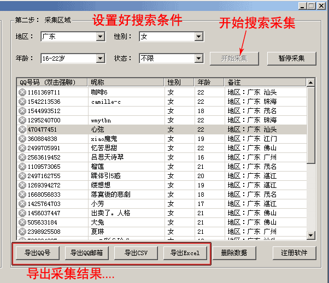This screenshot has height=283, width=329.
Task: Click the 暂停采集 button
Action: (291, 58)
